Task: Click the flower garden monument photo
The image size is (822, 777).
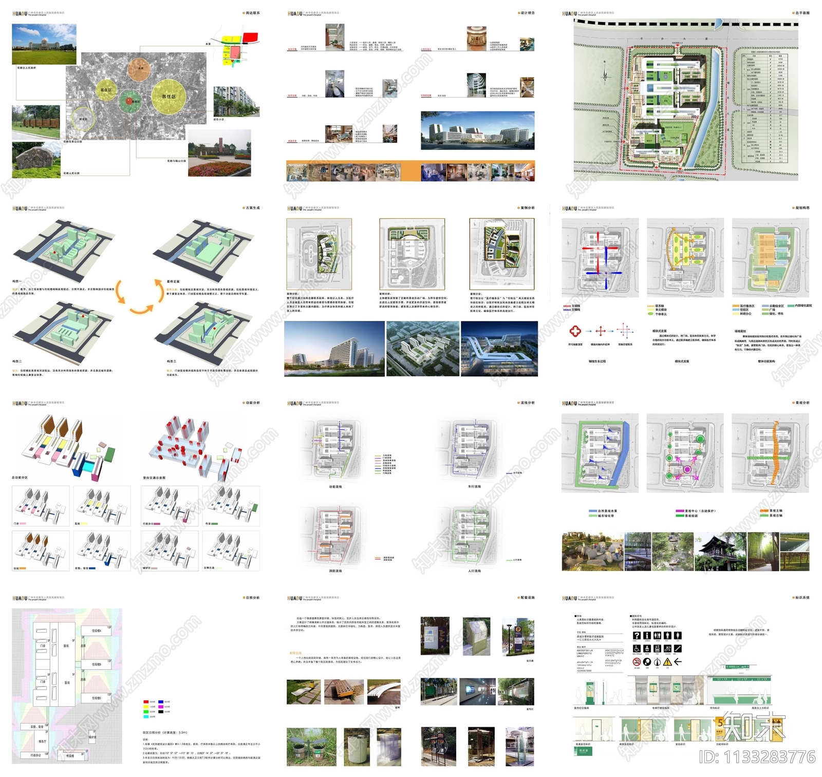Action: point(220,153)
